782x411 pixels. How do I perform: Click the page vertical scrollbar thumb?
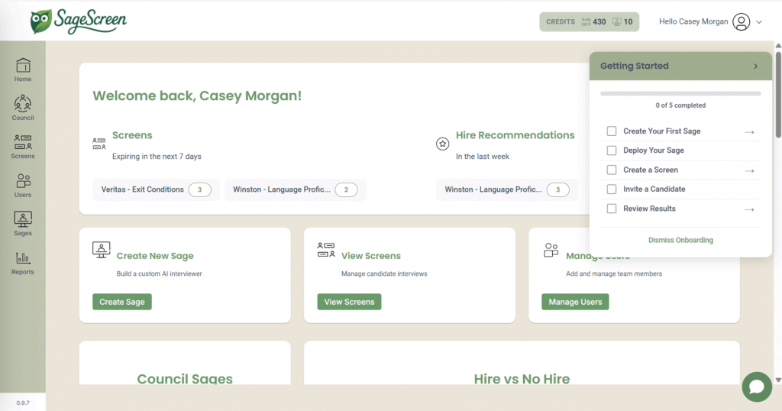coord(778,94)
